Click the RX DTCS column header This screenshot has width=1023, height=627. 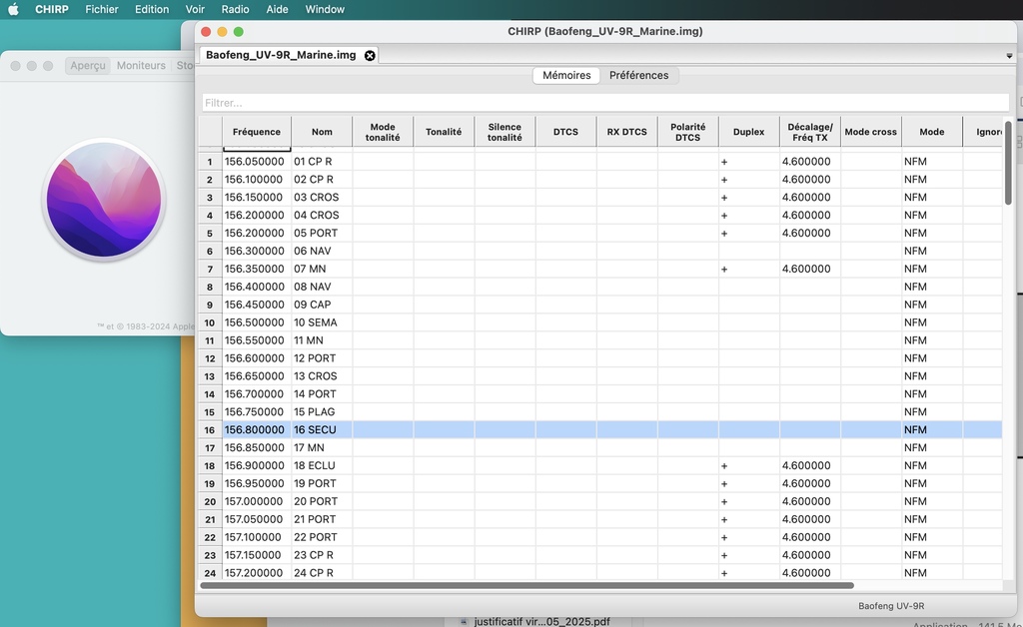click(x=627, y=132)
